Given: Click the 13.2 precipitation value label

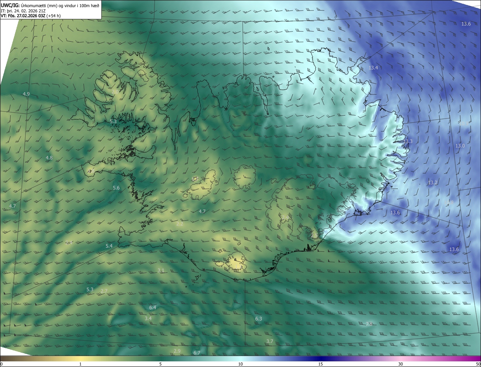Looking at the screenshot, I should click(433, 183).
